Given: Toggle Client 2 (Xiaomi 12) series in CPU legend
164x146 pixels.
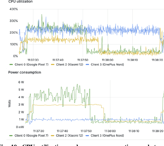Looking at the screenshot, I should pos(69,65).
